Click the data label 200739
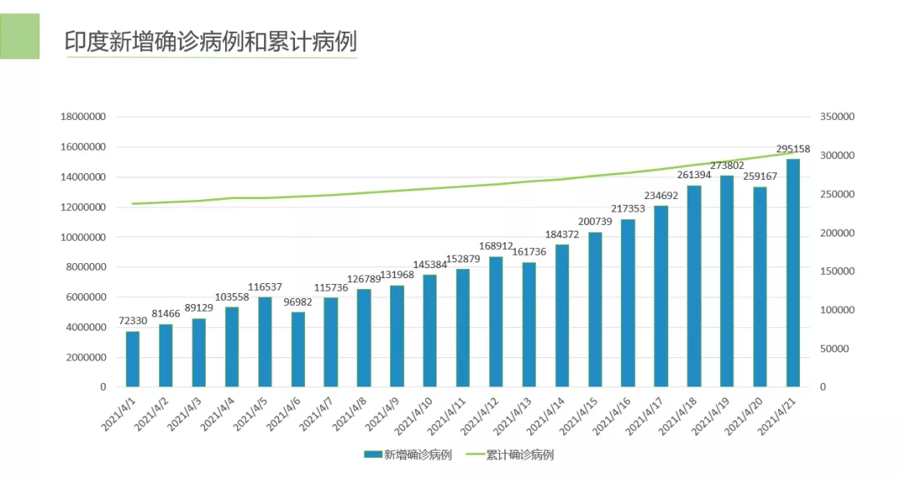The image size is (900, 478). tap(595, 222)
